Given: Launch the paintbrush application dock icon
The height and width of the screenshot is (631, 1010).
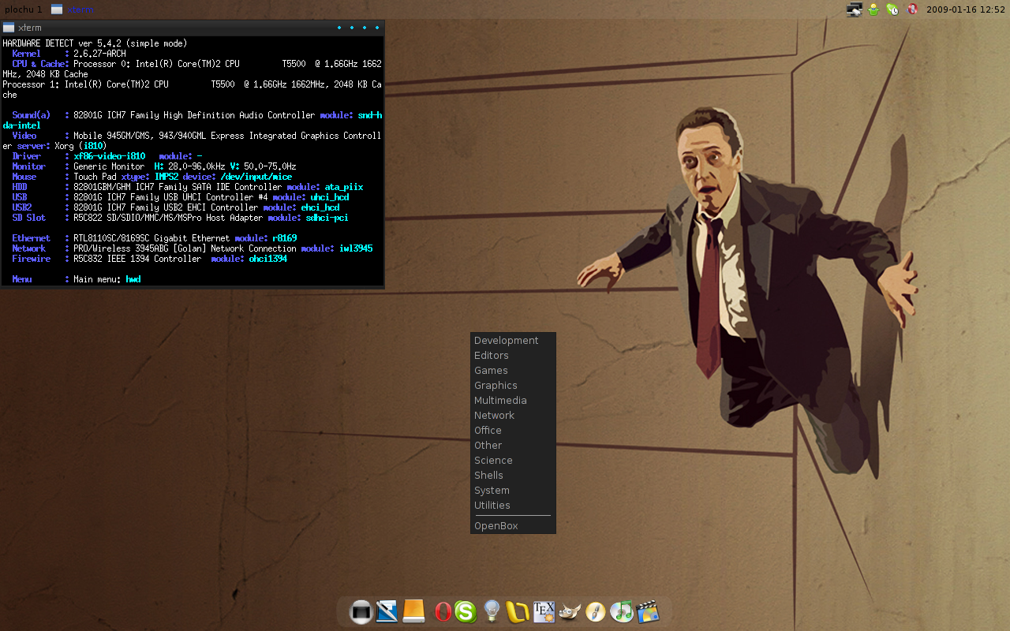Looking at the screenshot, I should [596, 611].
